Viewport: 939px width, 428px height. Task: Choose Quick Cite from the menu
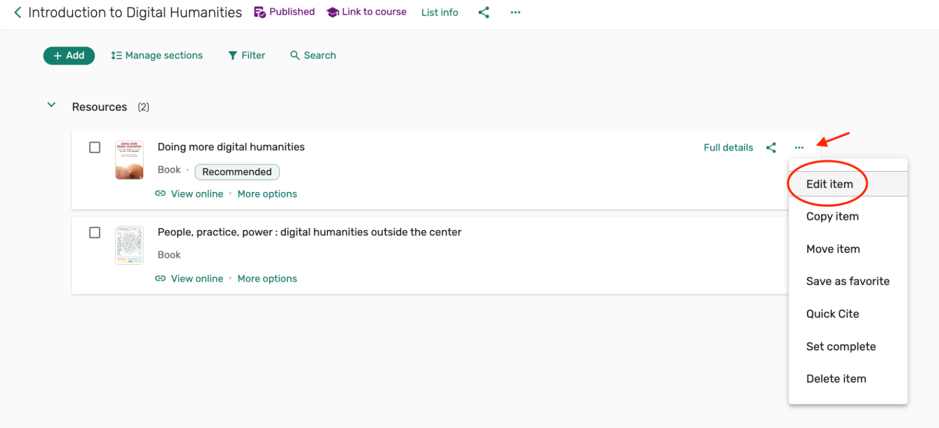[832, 314]
